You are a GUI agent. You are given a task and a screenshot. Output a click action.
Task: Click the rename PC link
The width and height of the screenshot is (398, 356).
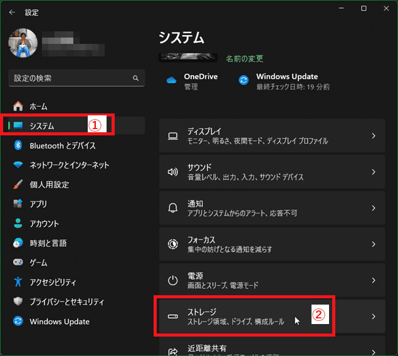(x=244, y=58)
